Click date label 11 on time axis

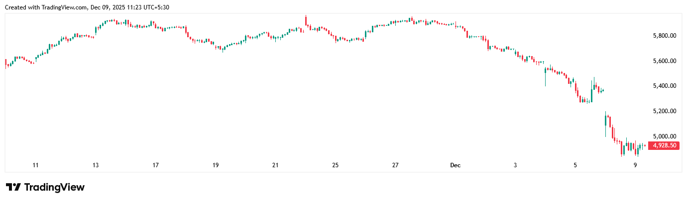pos(35,165)
